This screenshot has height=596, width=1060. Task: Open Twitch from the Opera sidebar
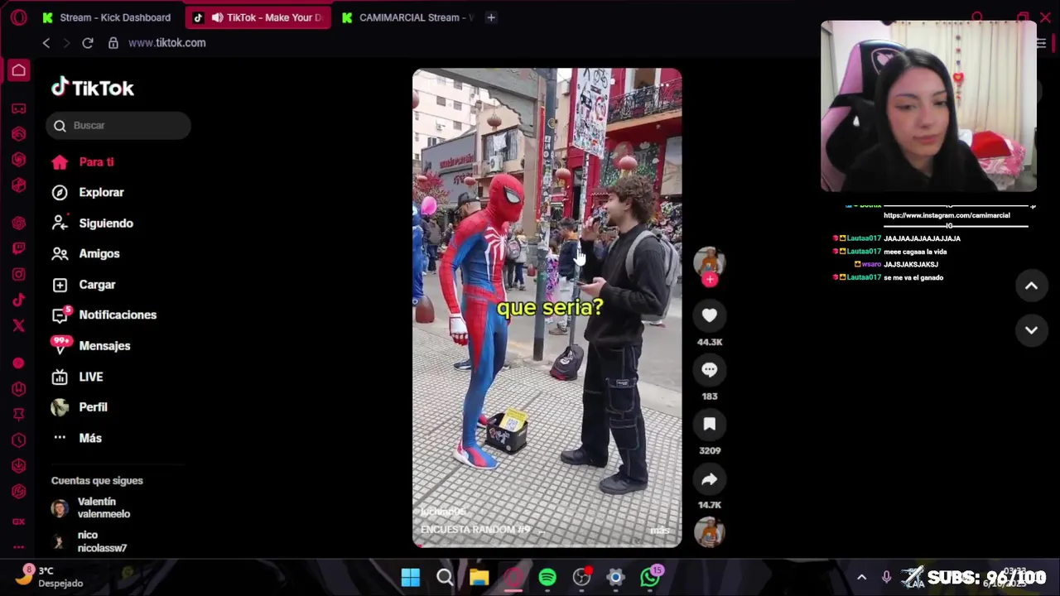coord(18,248)
